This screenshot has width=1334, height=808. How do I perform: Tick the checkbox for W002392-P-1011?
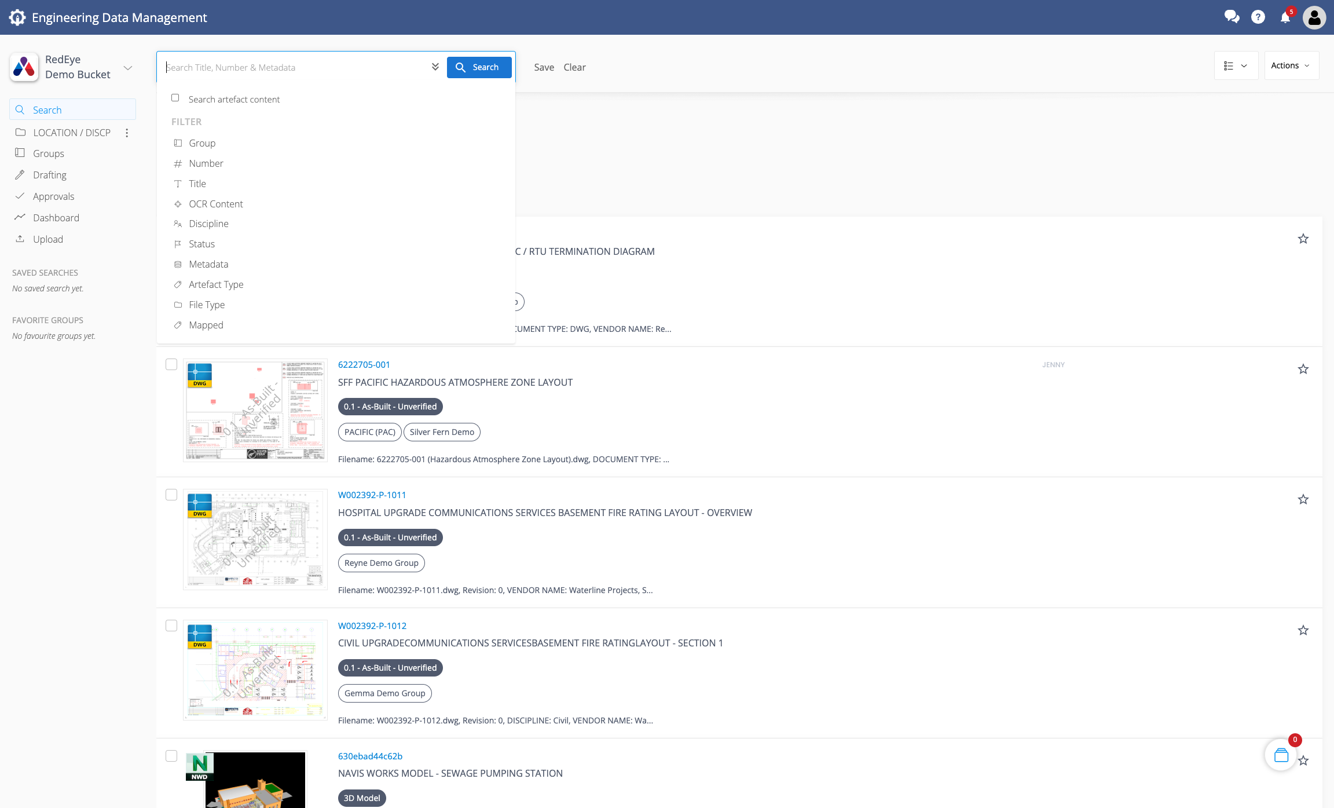click(171, 495)
